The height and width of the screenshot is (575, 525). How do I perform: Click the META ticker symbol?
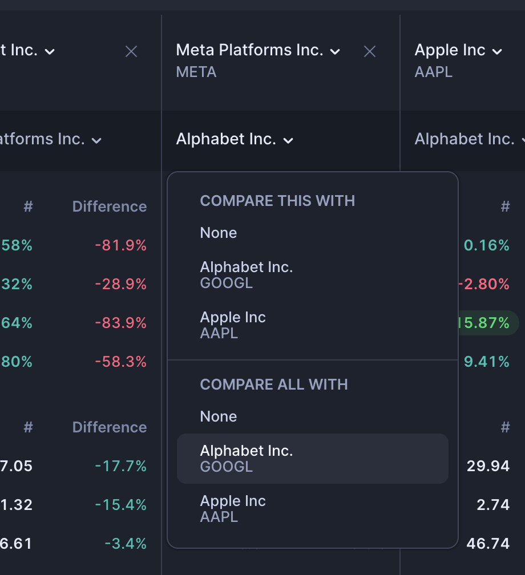[196, 72]
